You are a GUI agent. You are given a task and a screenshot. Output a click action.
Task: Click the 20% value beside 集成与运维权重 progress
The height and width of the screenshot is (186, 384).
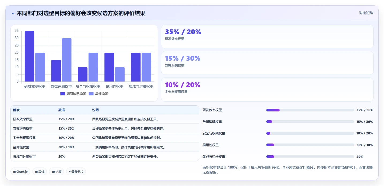[360, 157]
